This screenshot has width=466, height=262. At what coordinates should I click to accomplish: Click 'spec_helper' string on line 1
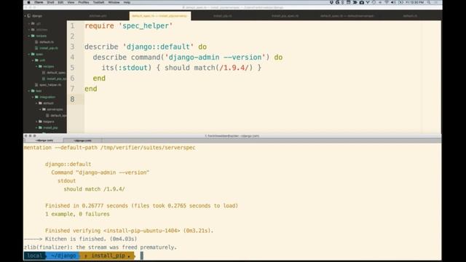point(146,26)
